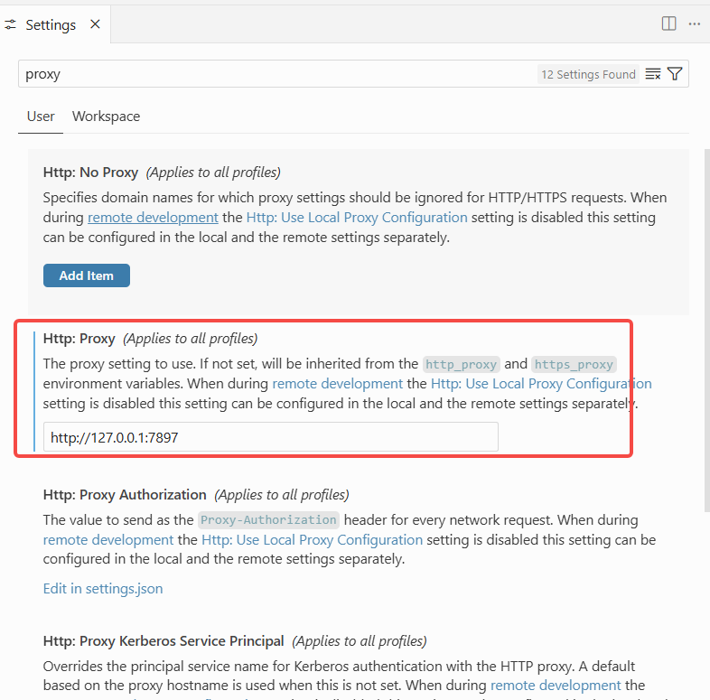Open Use Local Proxy Configuration link in Proxy Authorization
Viewport: 710px width, 700px height.
coord(312,540)
